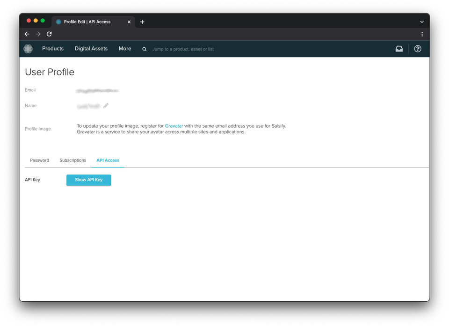Expand the tab list chevron
The height and width of the screenshot is (327, 449).
tap(422, 22)
